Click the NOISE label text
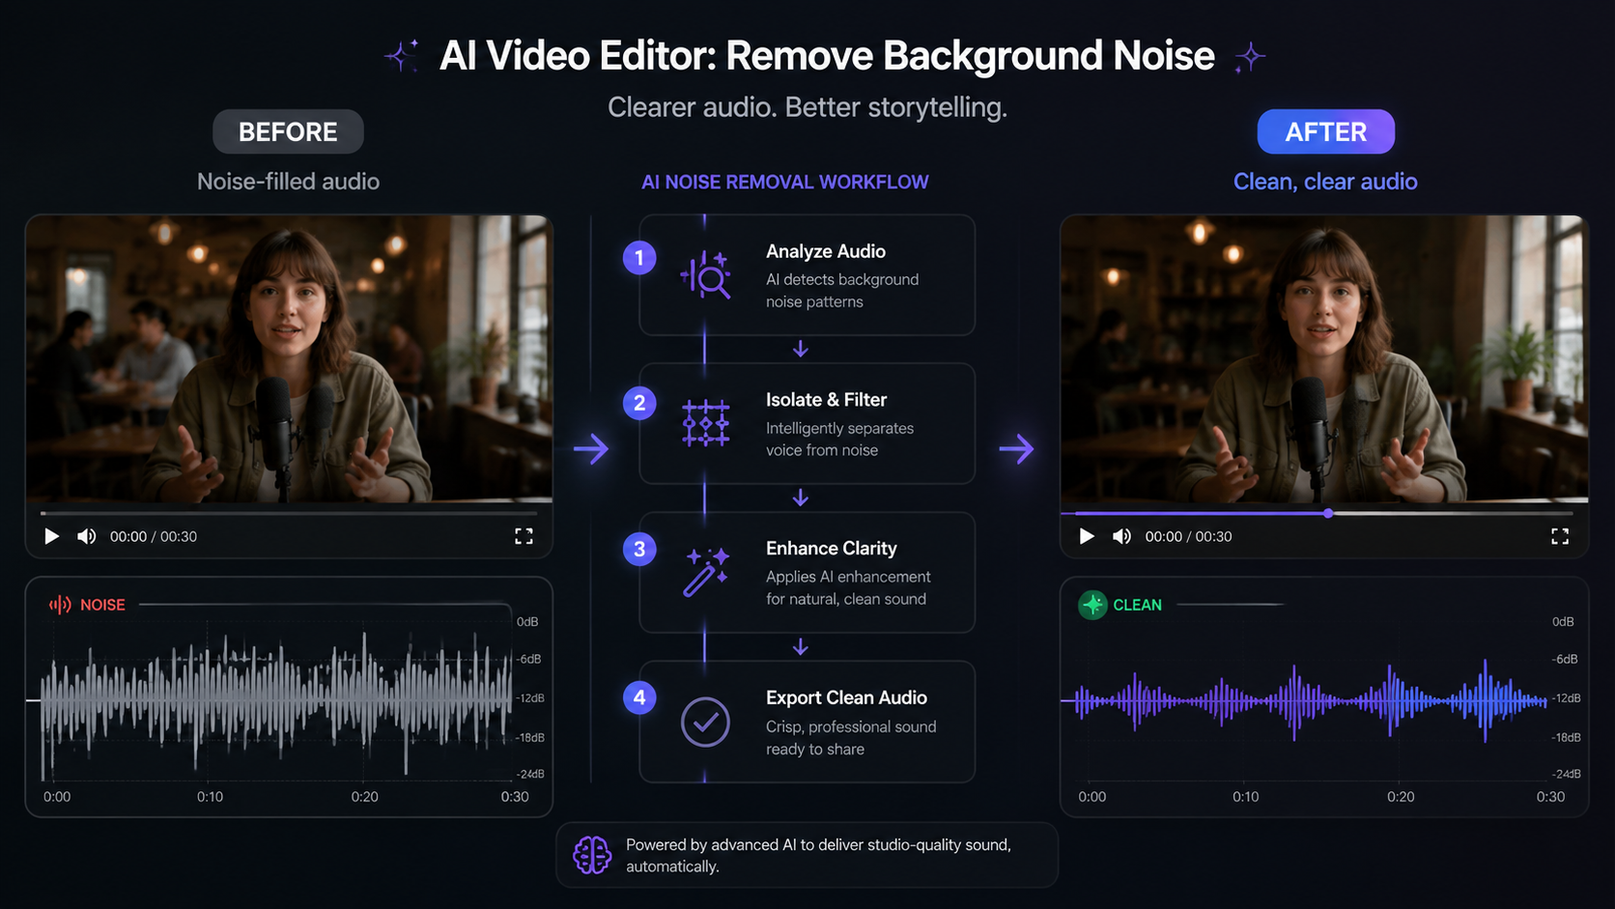This screenshot has width=1615, height=909. (102, 605)
